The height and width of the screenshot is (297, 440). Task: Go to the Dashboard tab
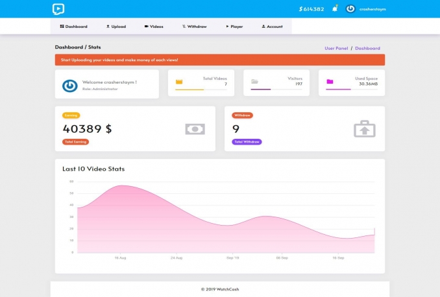point(73,27)
